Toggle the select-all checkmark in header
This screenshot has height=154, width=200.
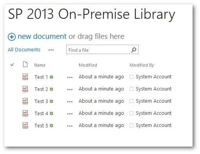(12, 65)
